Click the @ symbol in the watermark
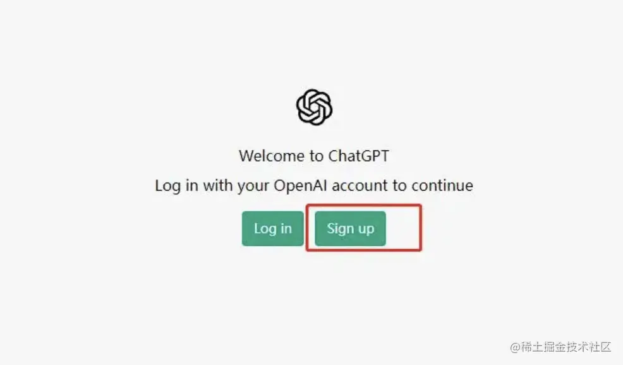 [515, 347]
